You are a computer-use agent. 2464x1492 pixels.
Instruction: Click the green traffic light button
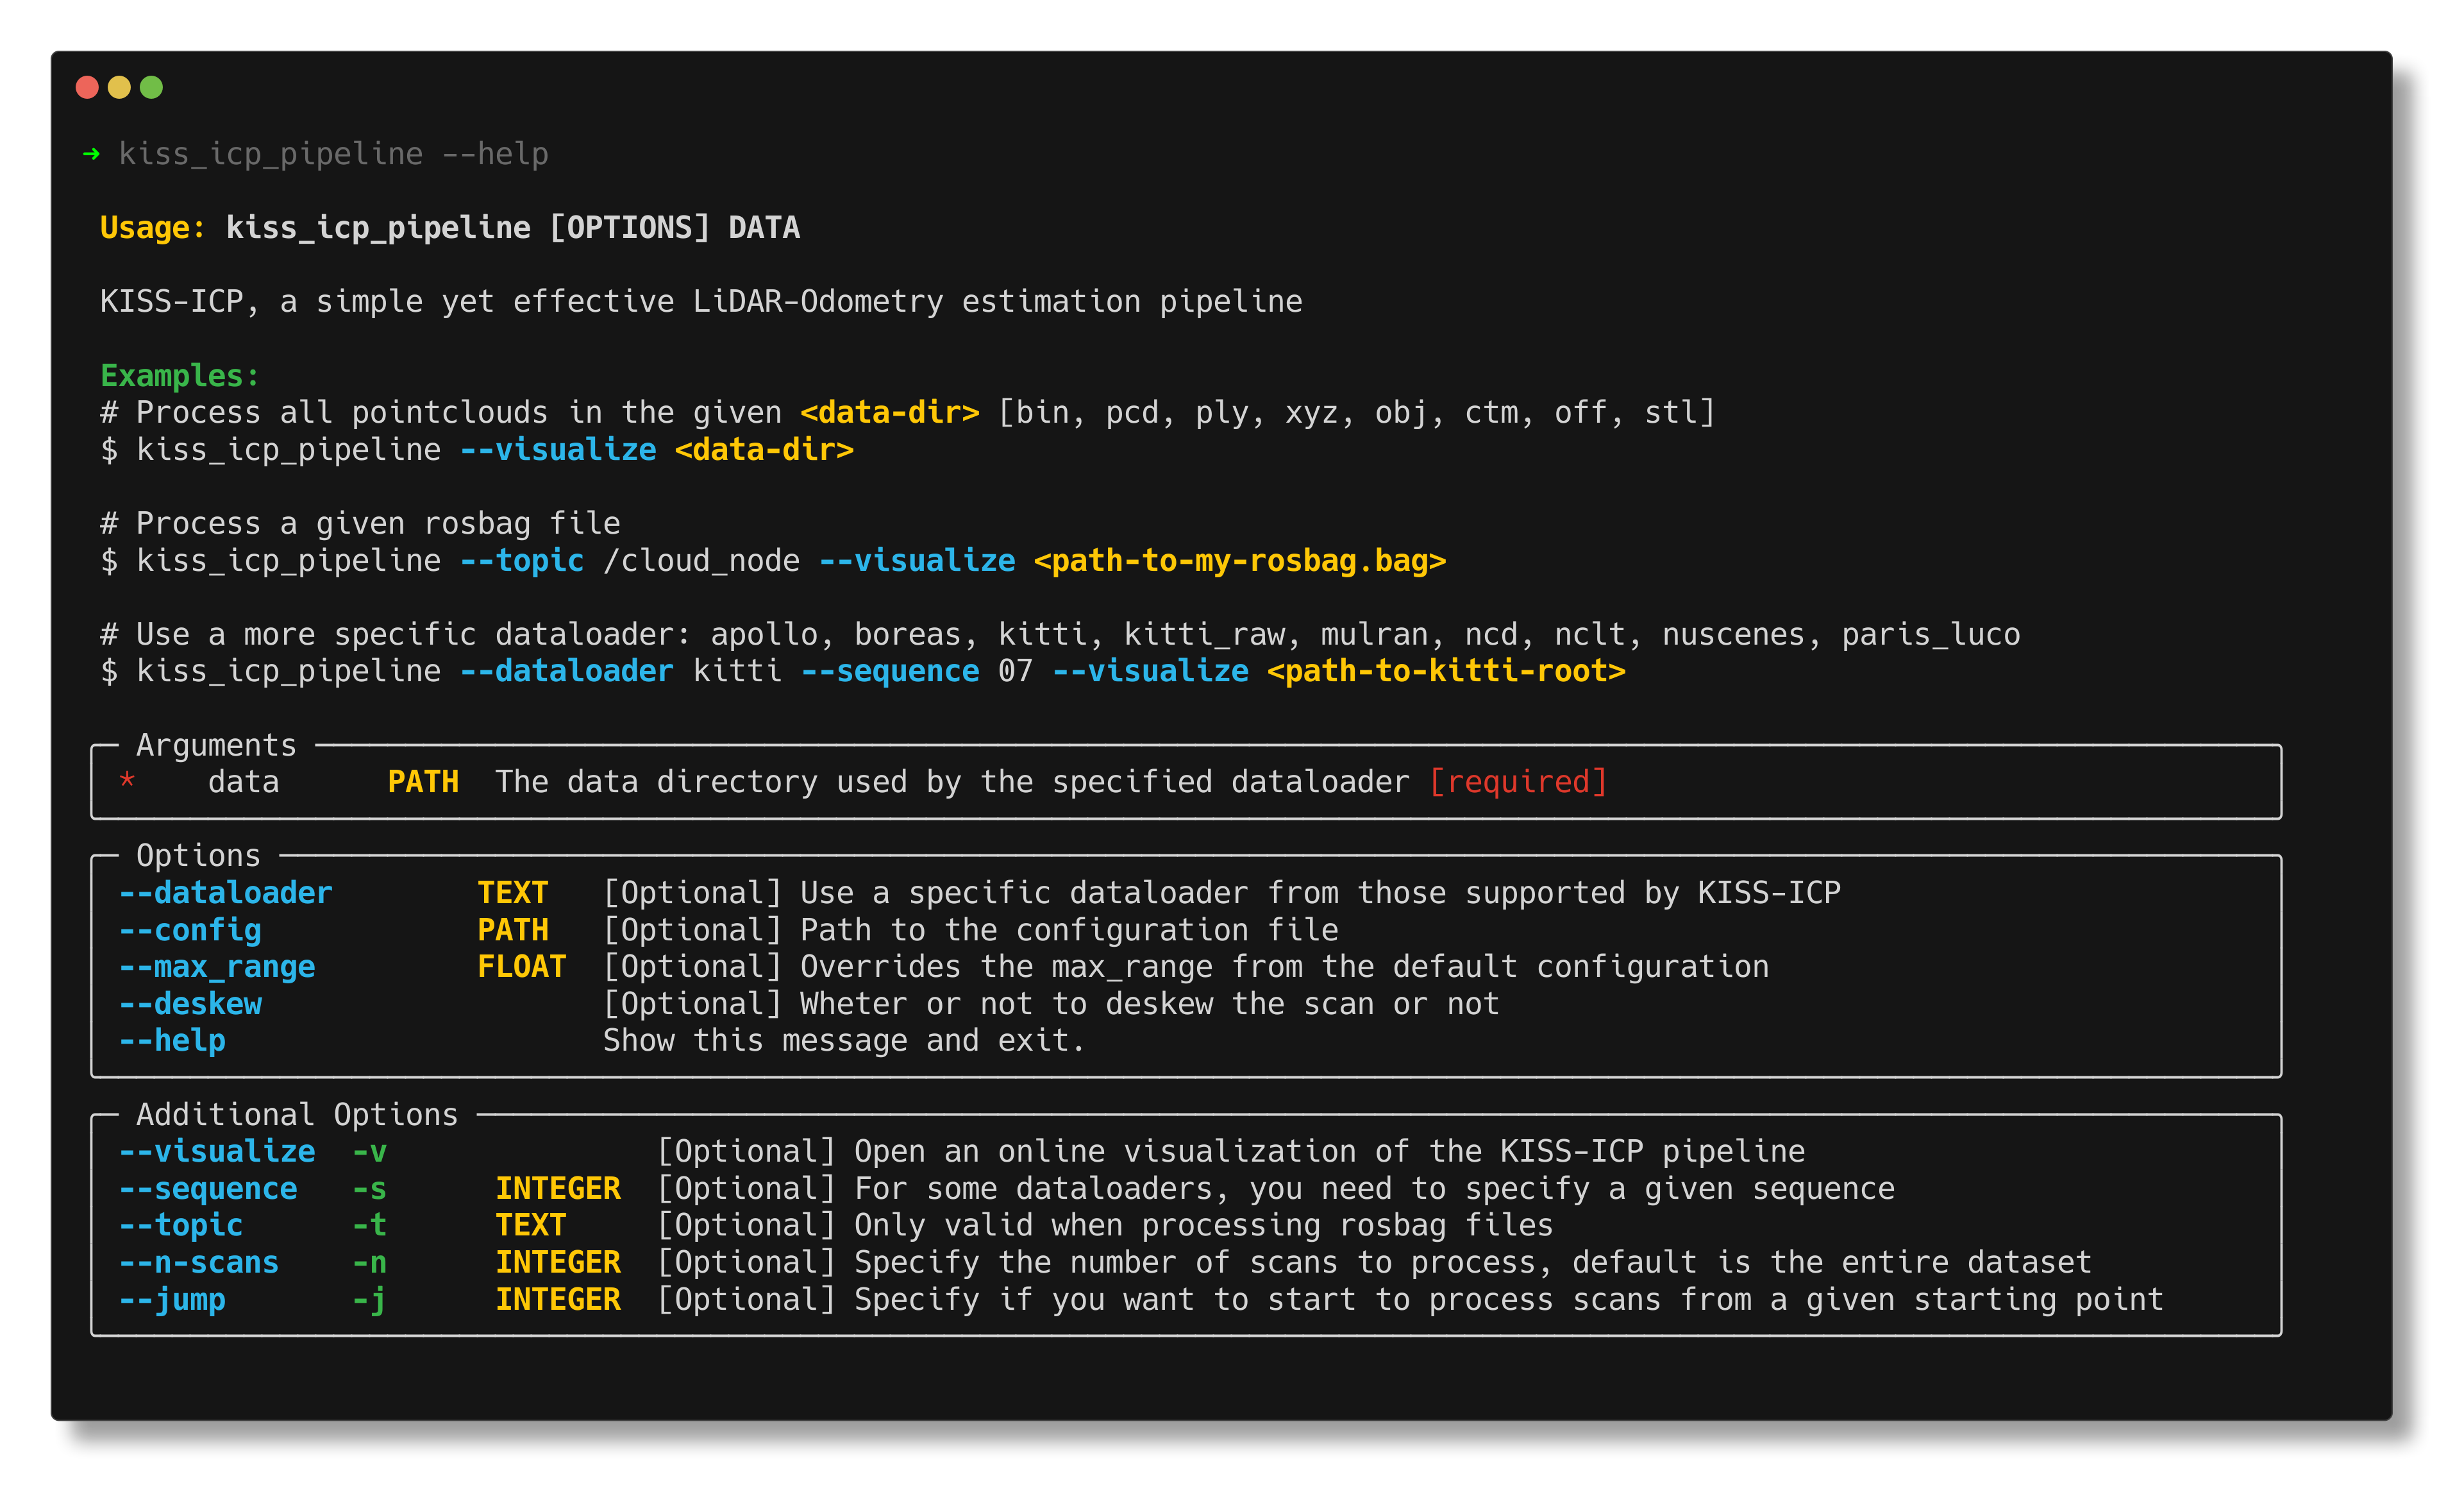click(151, 88)
